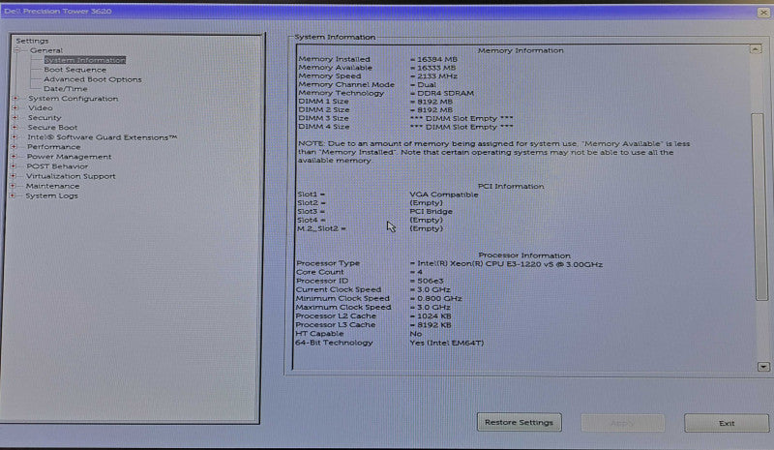Click the scroll up arrow in System Information

tap(756, 49)
